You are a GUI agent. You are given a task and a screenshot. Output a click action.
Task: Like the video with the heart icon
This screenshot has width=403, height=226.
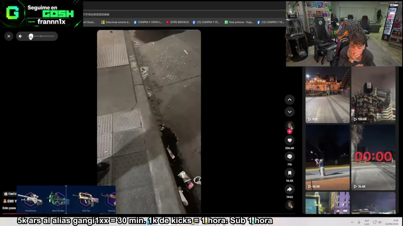pyautogui.click(x=290, y=140)
